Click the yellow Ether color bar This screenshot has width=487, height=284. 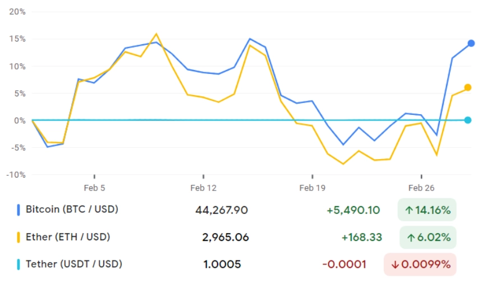tap(19, 237)
